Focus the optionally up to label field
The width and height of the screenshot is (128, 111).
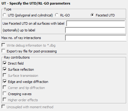point(95,30)
